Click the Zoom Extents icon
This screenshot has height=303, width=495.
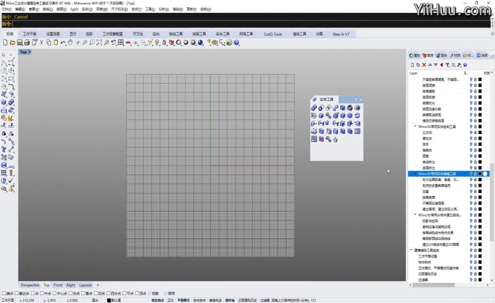[x=99, y=42]
